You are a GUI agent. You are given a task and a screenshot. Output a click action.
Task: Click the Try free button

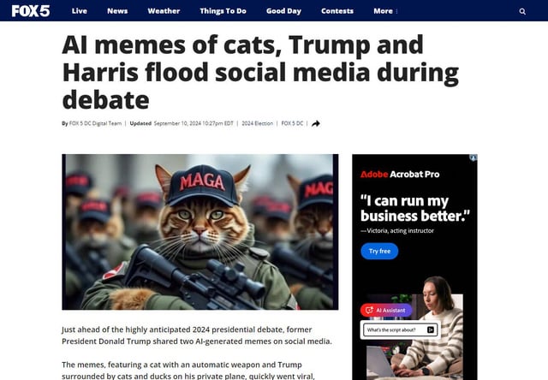(379, 251)
